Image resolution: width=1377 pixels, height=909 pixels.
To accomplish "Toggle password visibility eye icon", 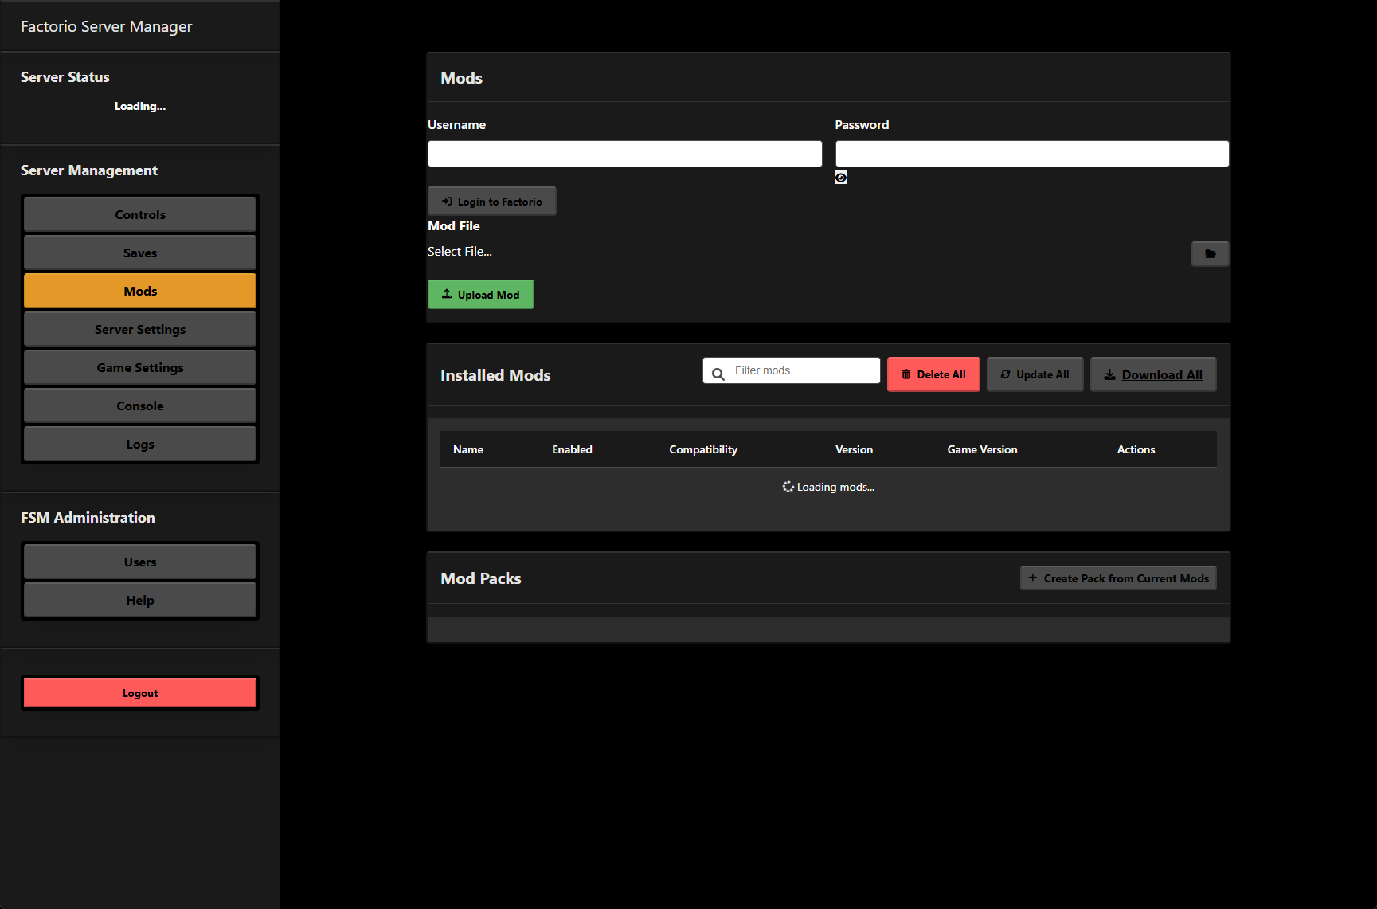I will click(841, 178).
